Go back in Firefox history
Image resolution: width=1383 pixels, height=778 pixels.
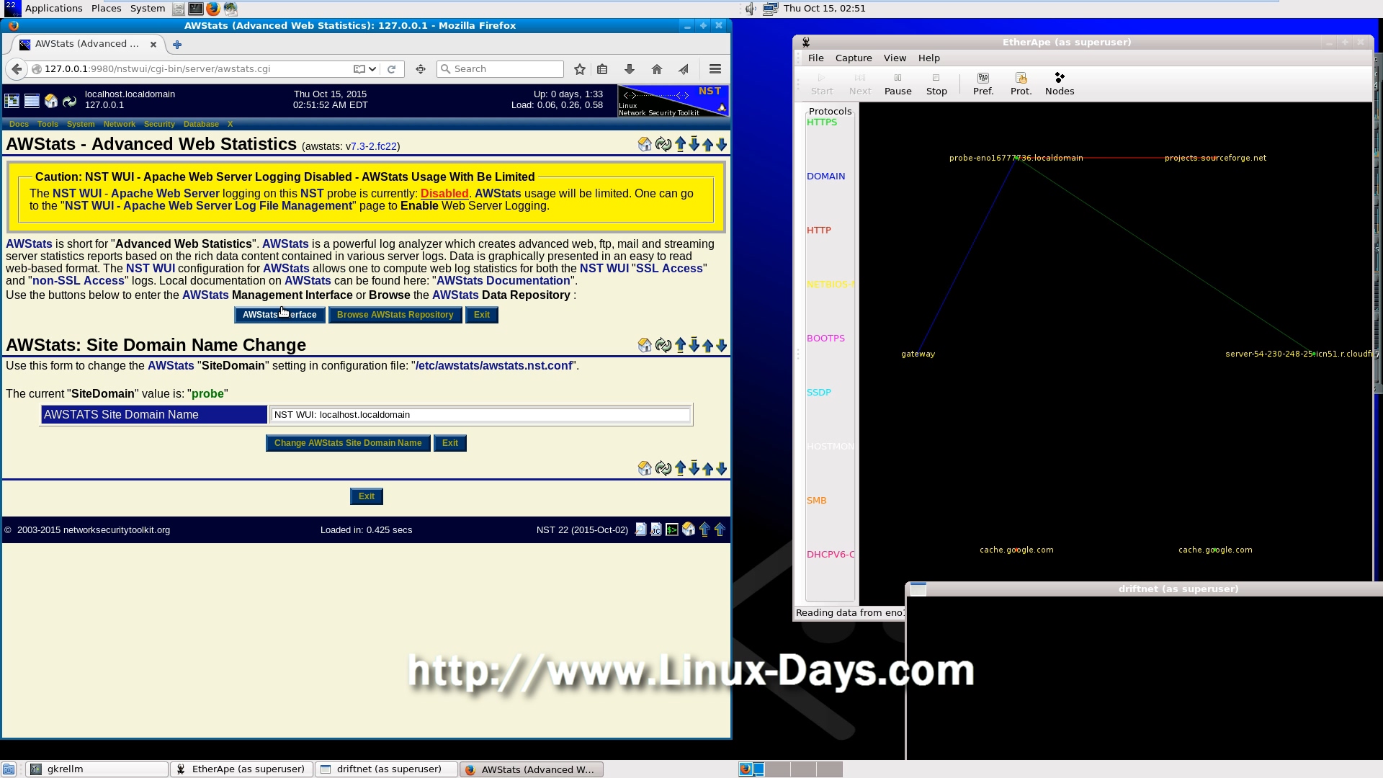(x=16, y=69)
